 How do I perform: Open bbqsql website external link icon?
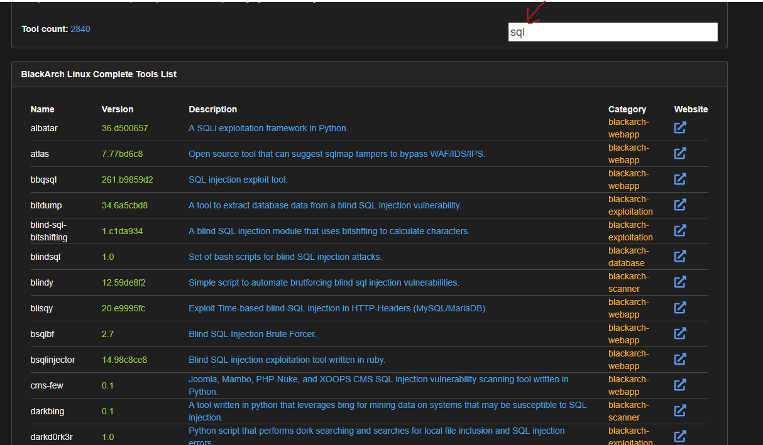pyautogui.click(x=680, y=179)
